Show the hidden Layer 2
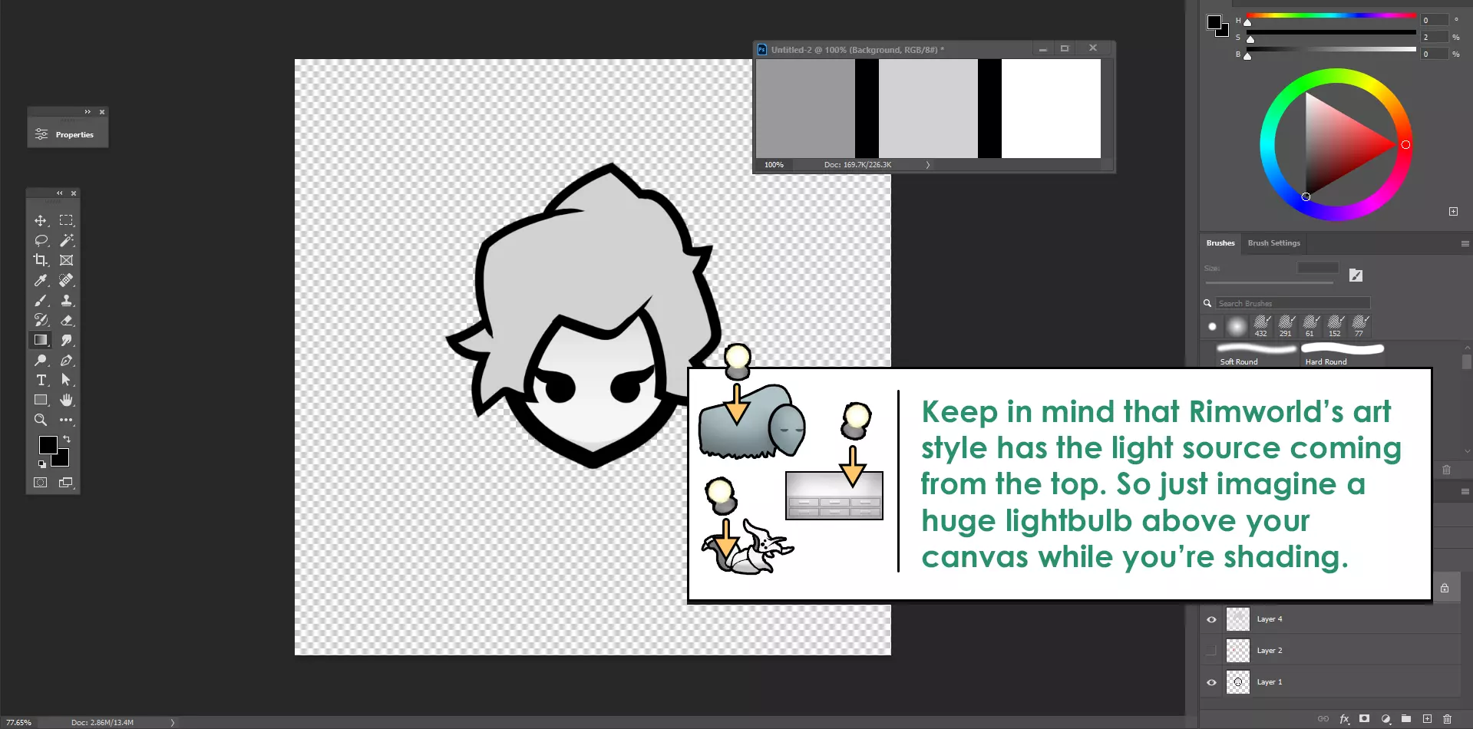 tap(1212, 651)
